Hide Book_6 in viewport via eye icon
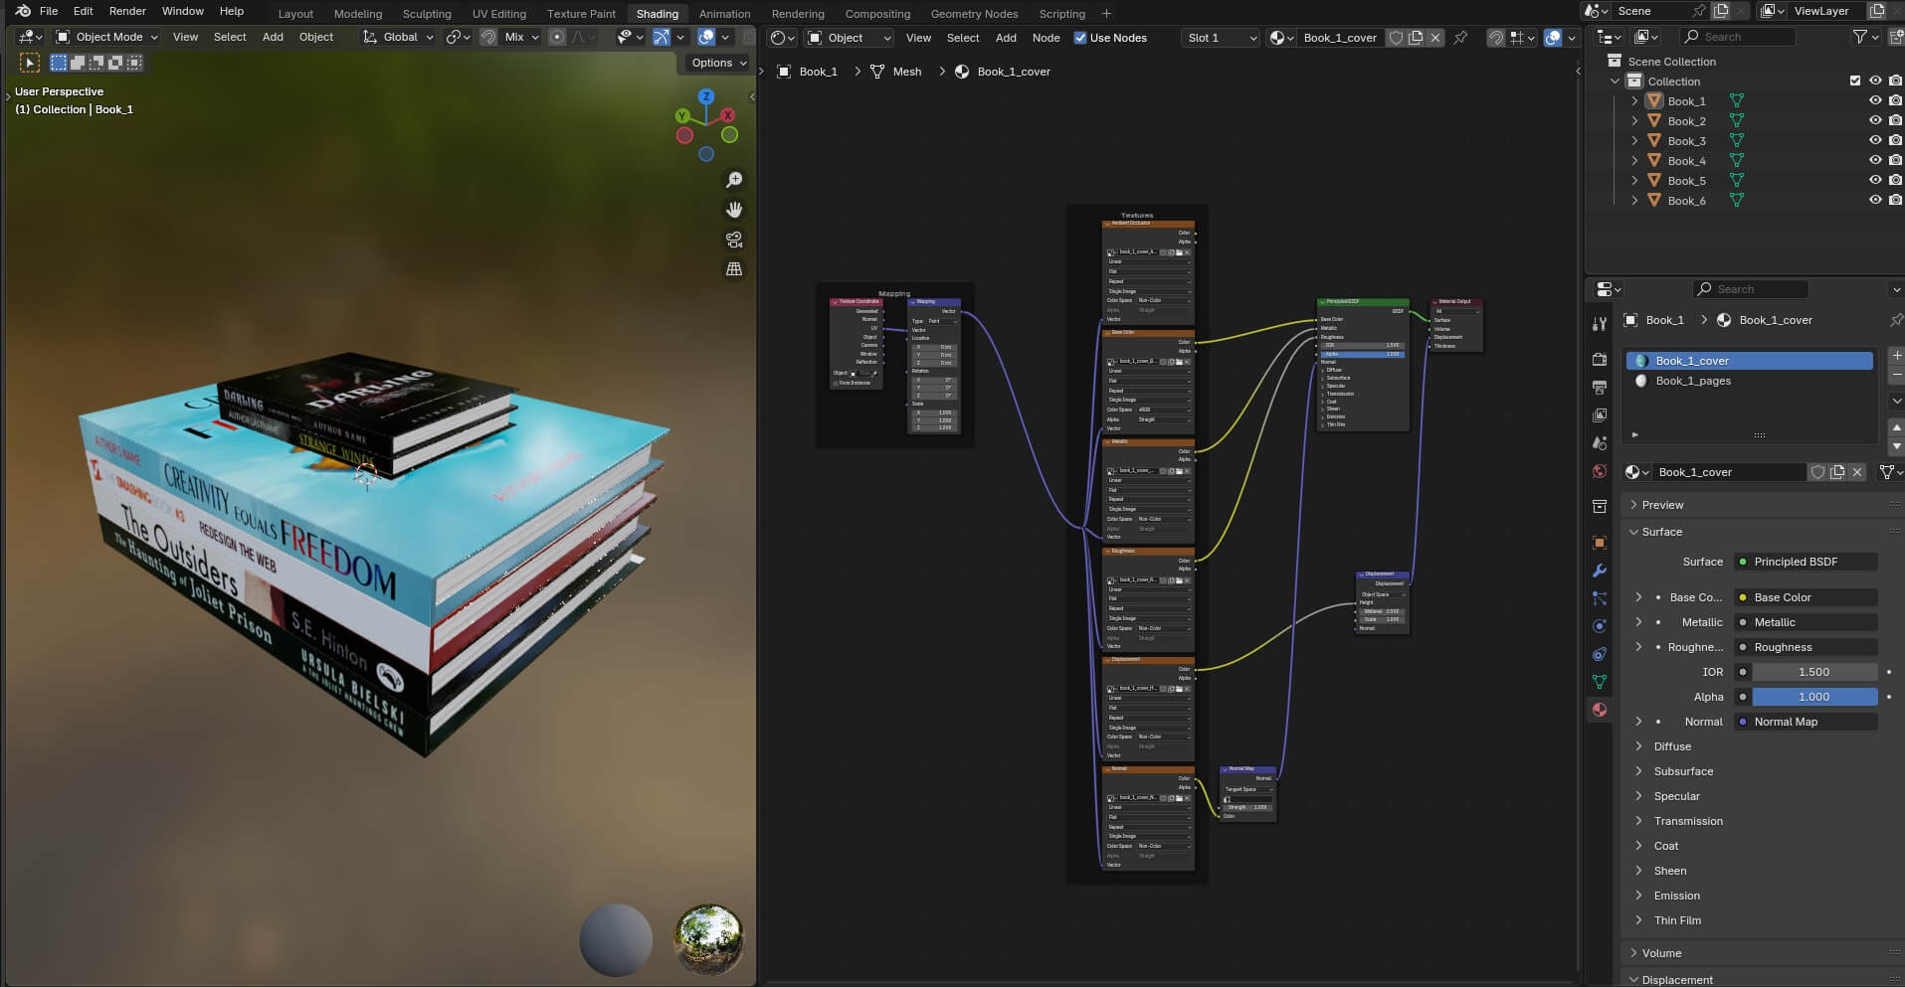 (1875, 200)
